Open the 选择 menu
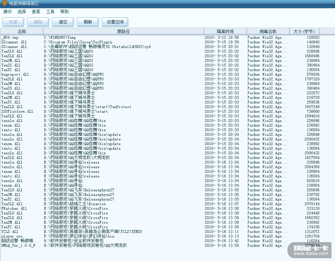Viewport: 335px width, 261px height. [22, 11]
